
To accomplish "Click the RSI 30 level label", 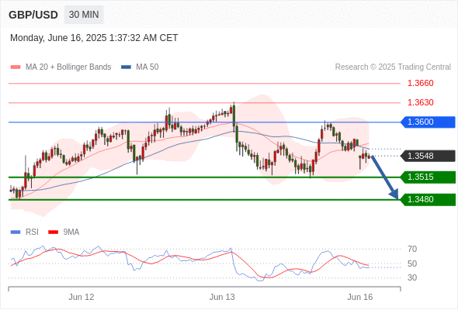I will click(412, 277).
